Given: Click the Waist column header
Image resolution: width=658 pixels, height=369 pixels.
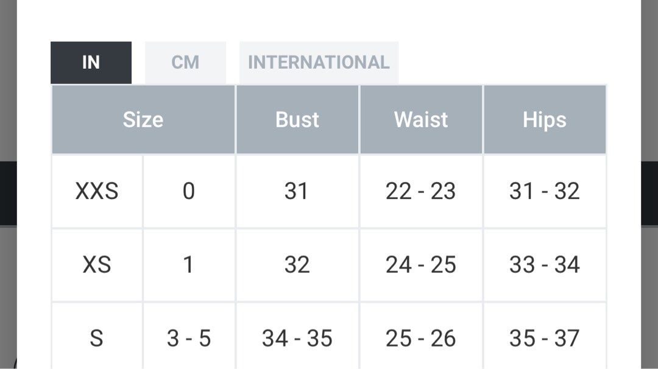Looking at the screenshot, I should (421, 119).
